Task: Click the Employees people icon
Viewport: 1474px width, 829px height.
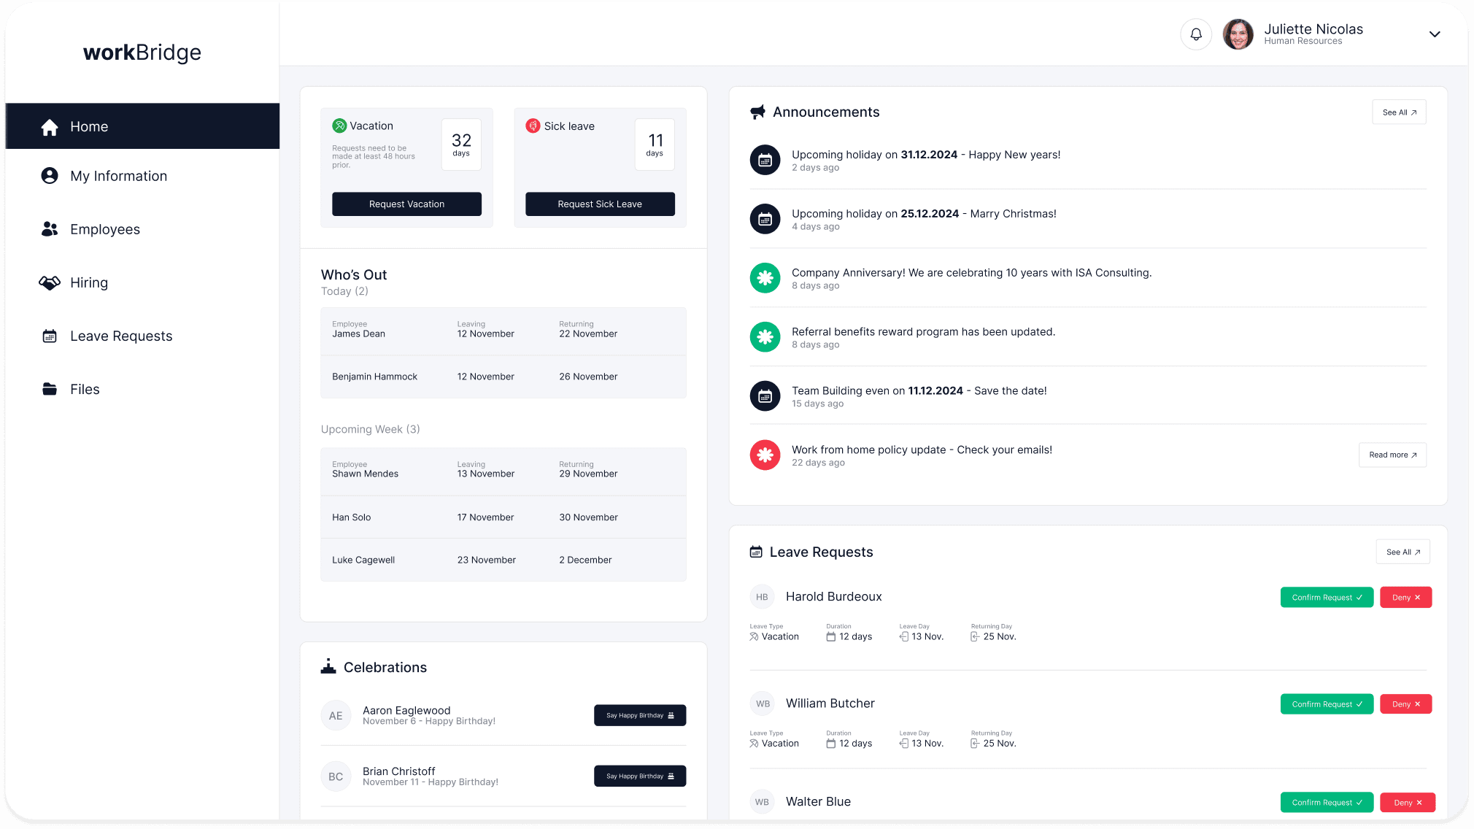Action: 50,229
